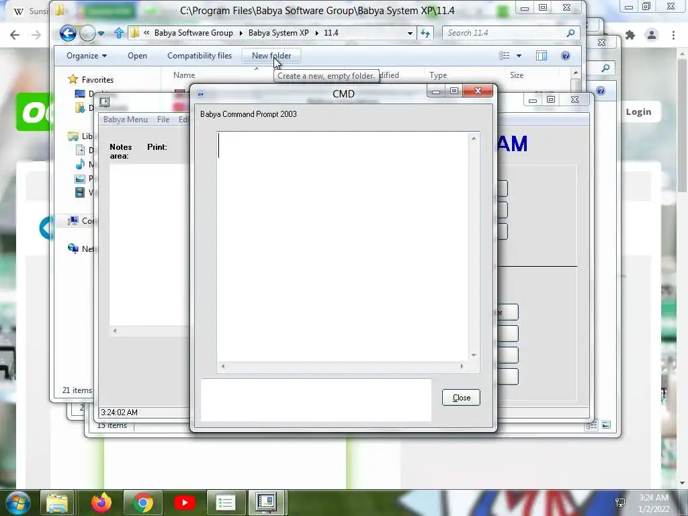Screen dimensions: 688x516
Task: Click scroll down arrow of CMD text area
Action: pos(474,355)
